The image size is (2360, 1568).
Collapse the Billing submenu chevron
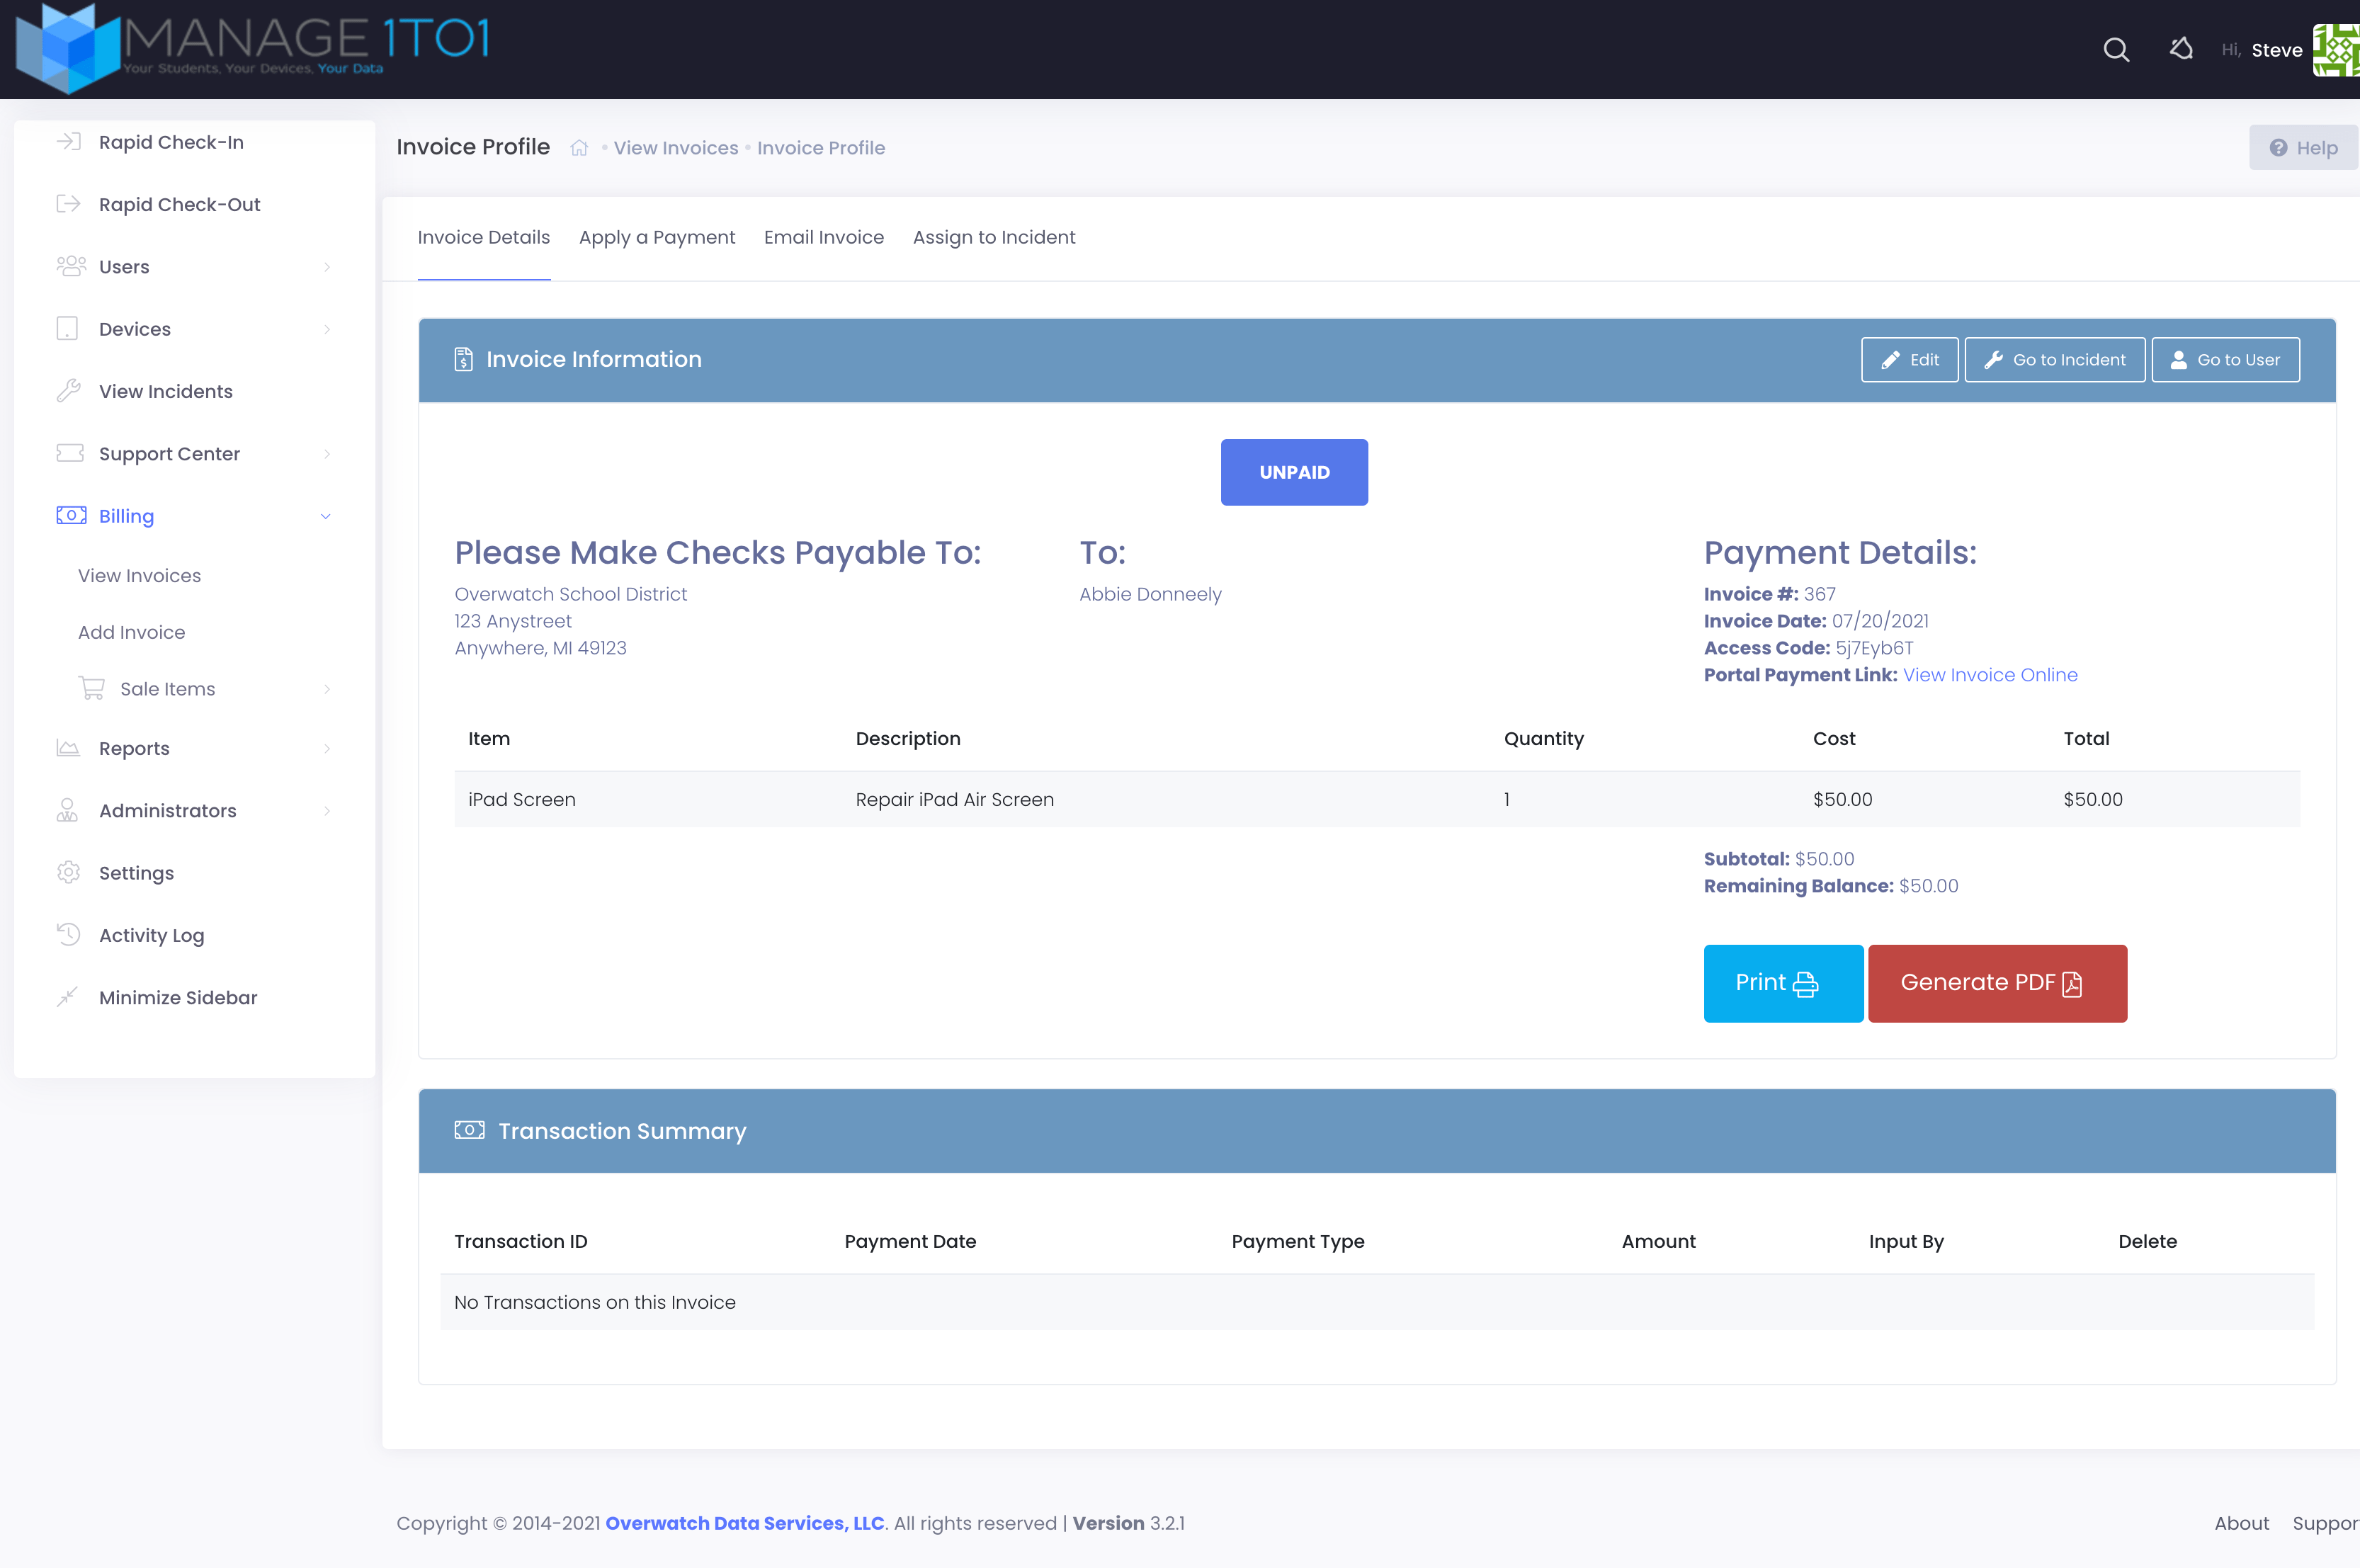(x=325, y=516)
